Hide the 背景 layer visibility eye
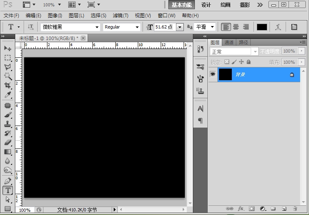The height and width of the screenshot is (215, 309). 213,74
